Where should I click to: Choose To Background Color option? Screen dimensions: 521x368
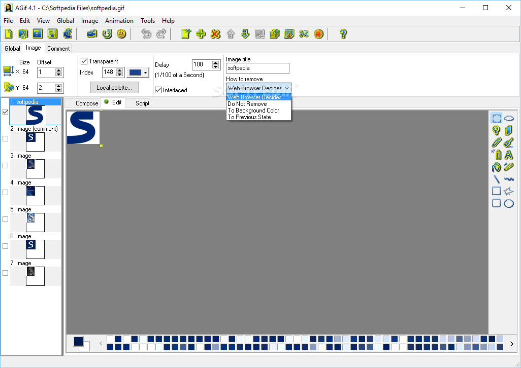click(258, 111)
